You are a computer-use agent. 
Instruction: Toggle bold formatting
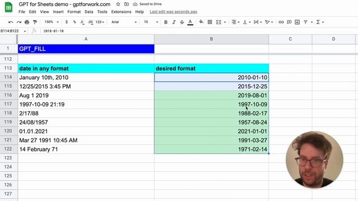point(166,22)
